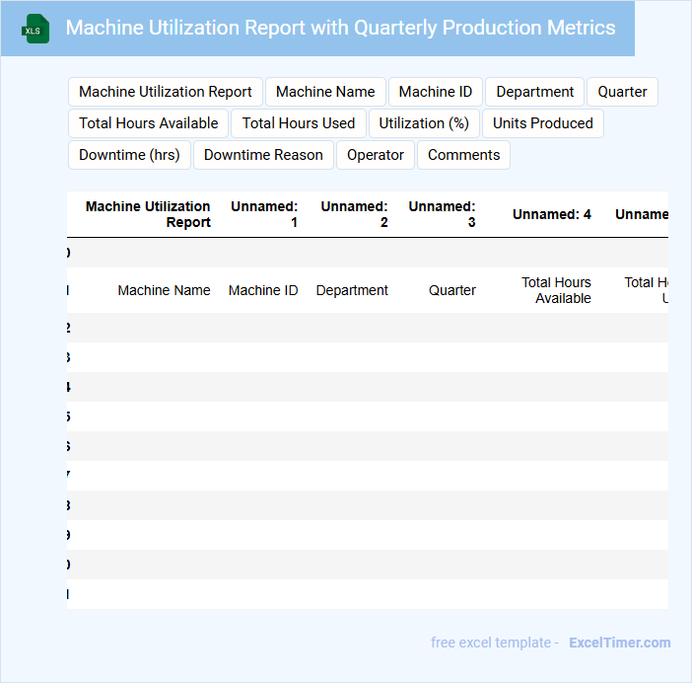Click the Machine Utilization Report column header
Image resolution: width=692 pixels, height=683 pixels.
[148, 214]
